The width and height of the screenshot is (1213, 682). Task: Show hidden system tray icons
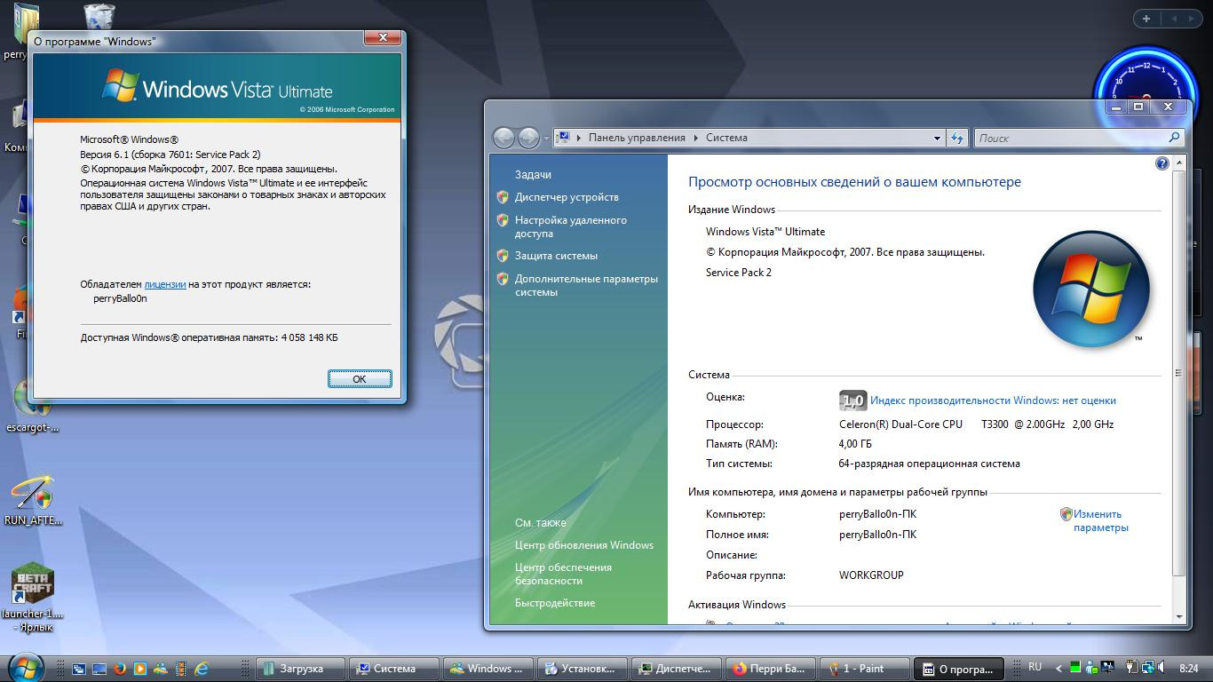pyautogui.click(x=1058, y=668)
